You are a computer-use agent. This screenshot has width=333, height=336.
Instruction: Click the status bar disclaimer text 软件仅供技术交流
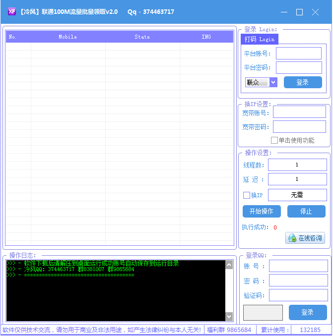click(x=102, y=330)
